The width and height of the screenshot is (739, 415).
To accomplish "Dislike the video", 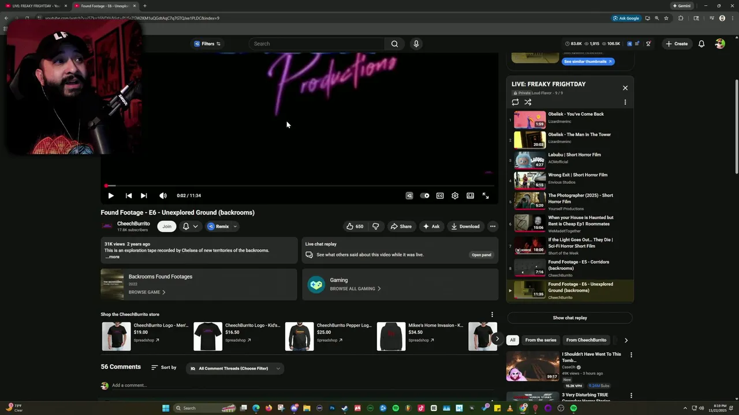I will point(376,227).
